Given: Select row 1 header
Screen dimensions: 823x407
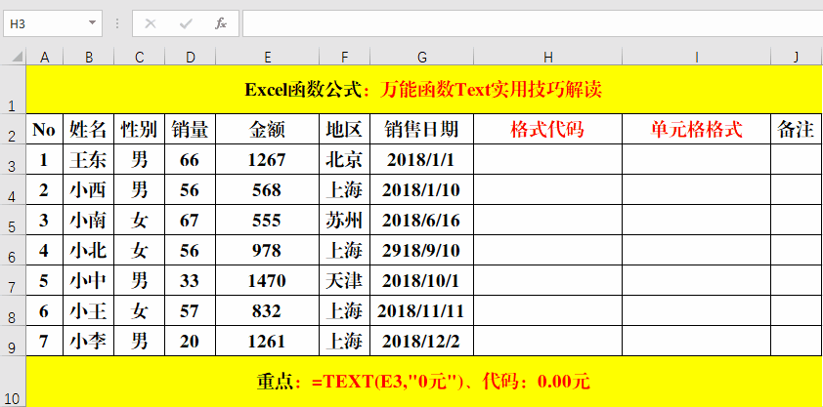Looking at the screenshot, I should pos(13,89).
